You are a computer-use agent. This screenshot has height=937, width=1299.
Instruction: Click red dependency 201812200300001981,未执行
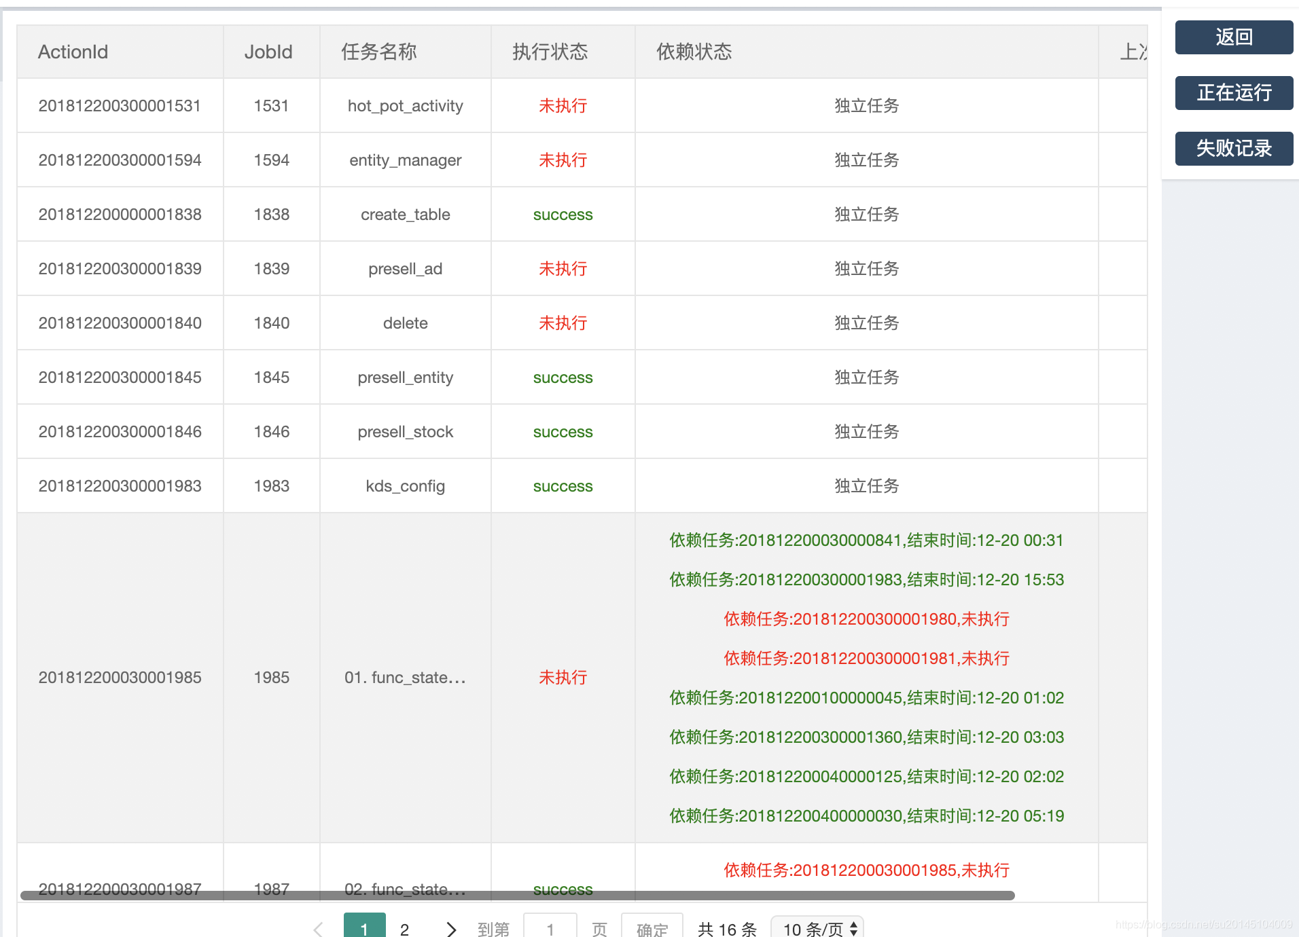(x=867, y=659)
